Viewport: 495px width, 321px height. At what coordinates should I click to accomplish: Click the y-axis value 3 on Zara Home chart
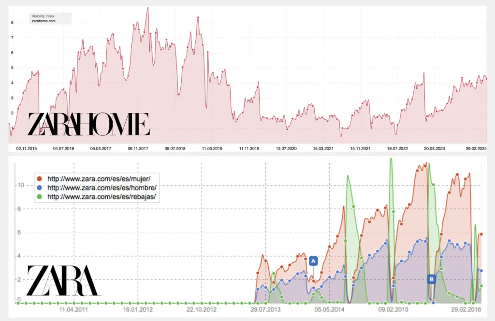(x=12, y=98)
